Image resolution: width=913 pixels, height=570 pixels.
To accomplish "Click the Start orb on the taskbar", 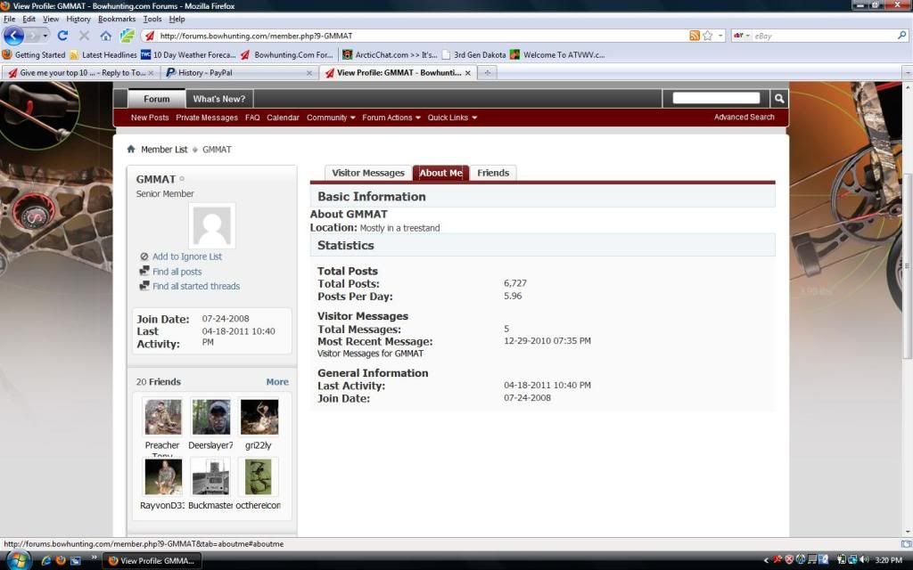I will pyautogui.click(x=18, y=560).
